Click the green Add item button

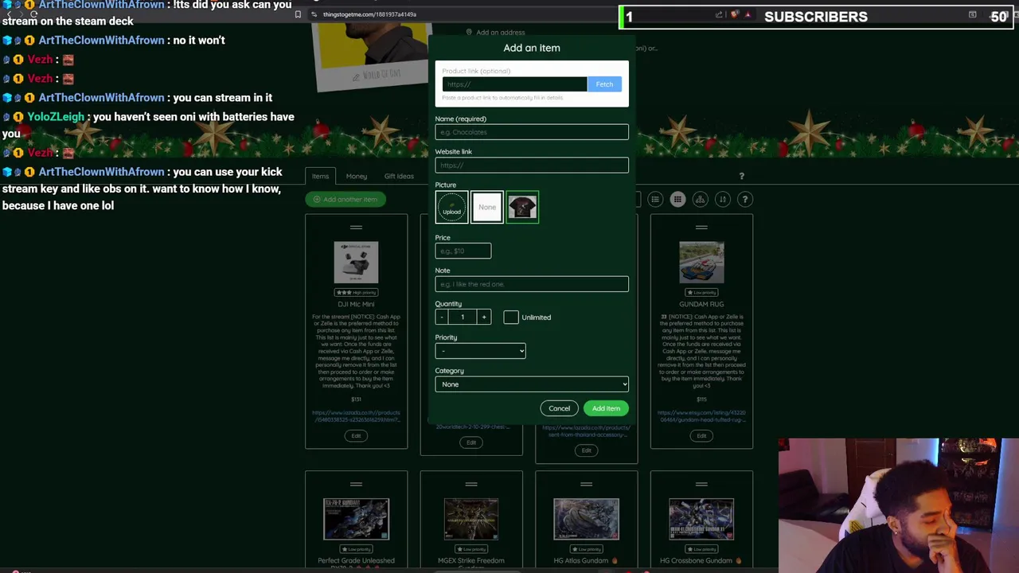[x=606, y=408]
